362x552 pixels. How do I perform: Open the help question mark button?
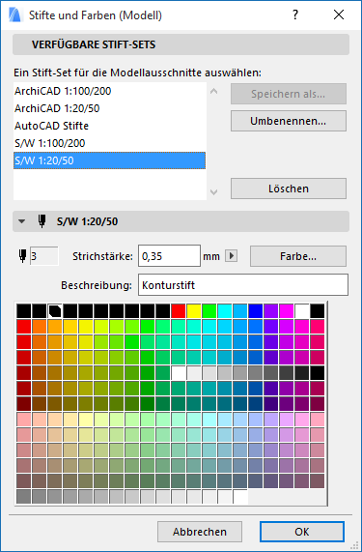[x=295, y=15]
